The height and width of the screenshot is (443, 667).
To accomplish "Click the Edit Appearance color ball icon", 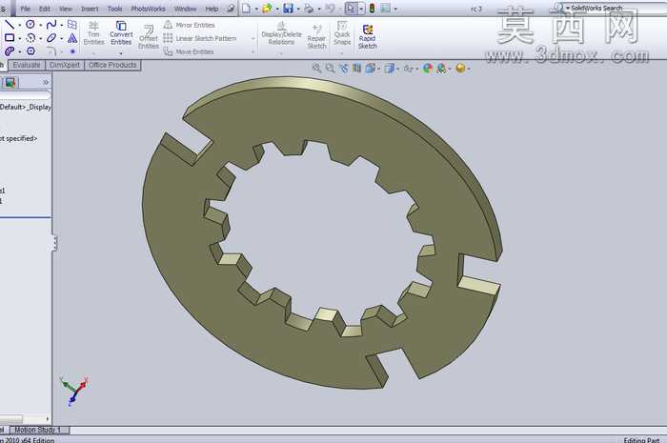I will pos(428,68).
